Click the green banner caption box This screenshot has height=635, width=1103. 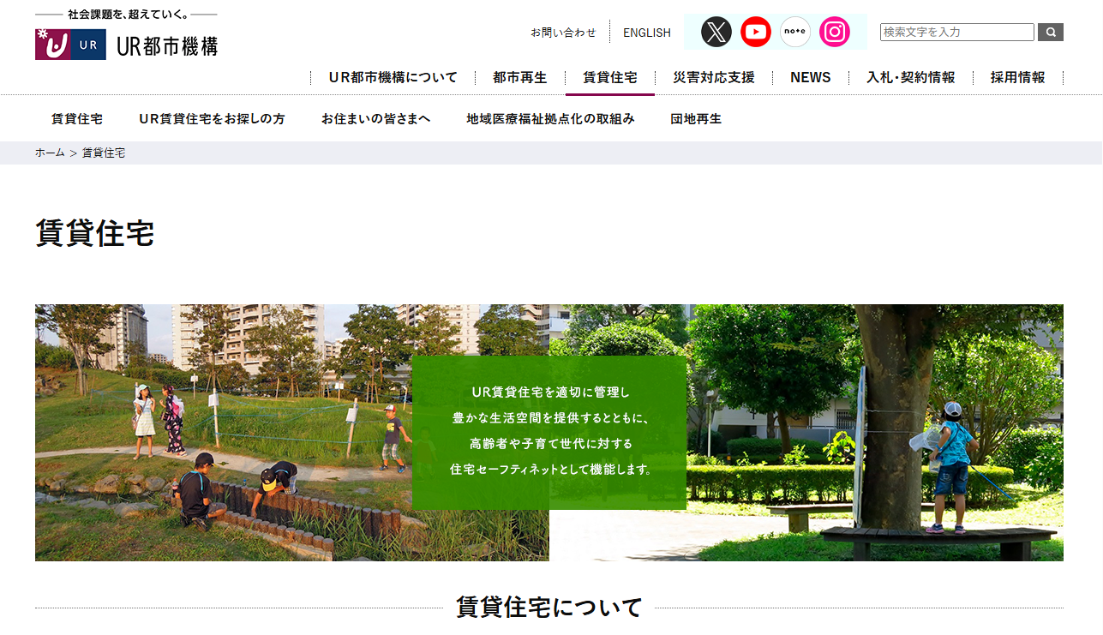pyautogui.click(x=549, y=432)
